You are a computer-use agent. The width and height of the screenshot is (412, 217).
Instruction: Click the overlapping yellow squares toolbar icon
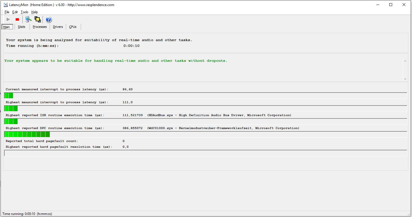(x=37, y=20)
